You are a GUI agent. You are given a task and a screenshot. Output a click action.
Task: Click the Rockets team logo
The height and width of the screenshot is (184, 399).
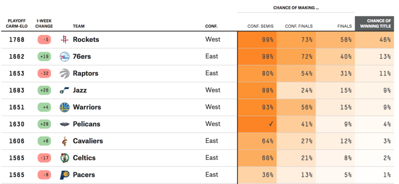coord(64,39)
